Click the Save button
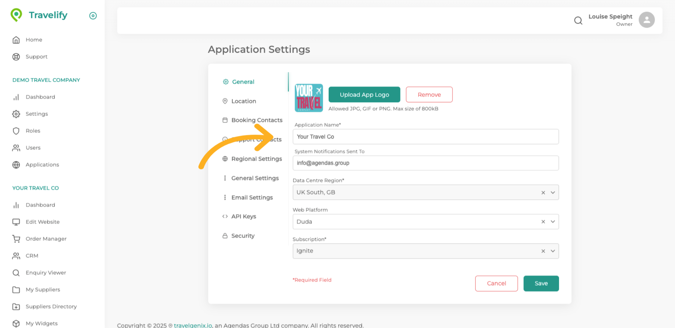This screenshot has height=328, width=675. (x=541, y=283)
